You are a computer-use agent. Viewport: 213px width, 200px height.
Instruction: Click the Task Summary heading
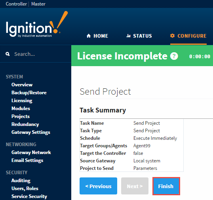point(103,110)
